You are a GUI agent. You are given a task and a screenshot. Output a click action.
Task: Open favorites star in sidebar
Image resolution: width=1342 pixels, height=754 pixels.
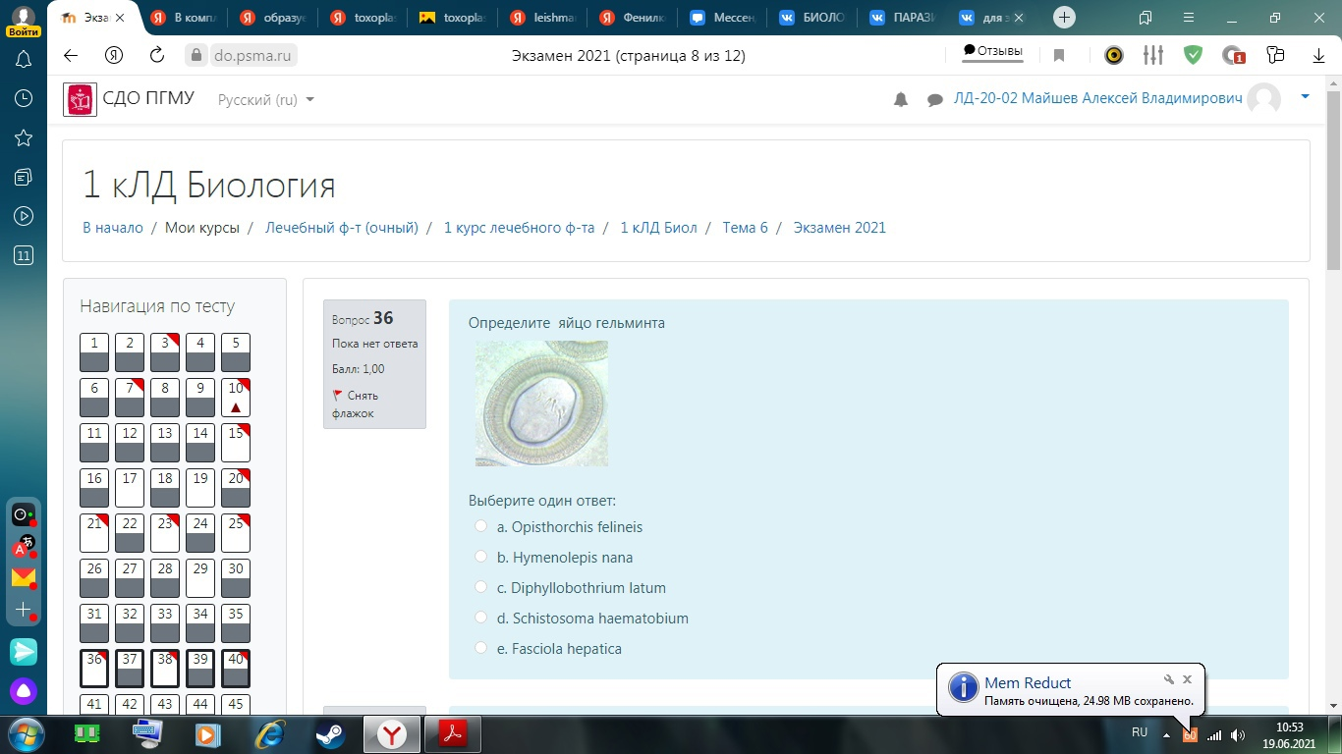pyautogui.click(x=24, y=137)
